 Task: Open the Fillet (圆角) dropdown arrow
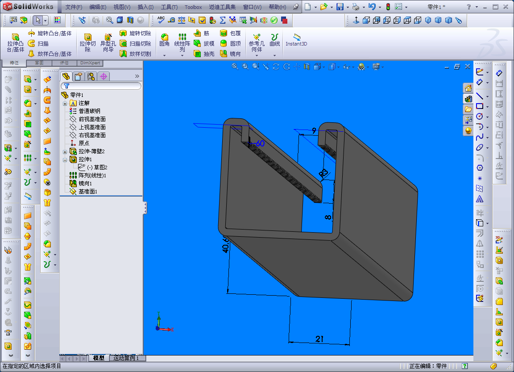[x=164, y=55]
